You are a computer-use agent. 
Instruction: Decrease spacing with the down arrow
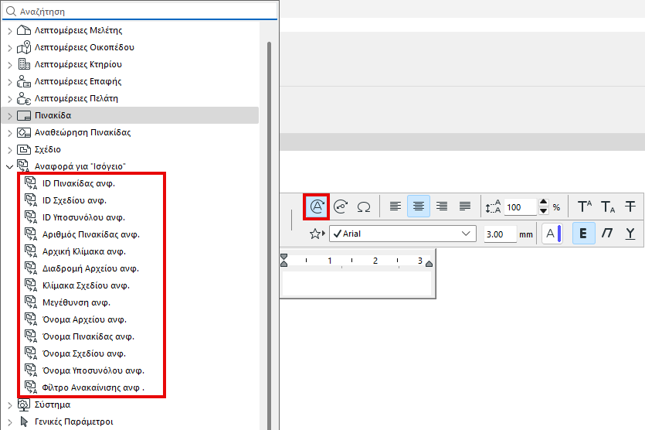click(x=543, y=211)
